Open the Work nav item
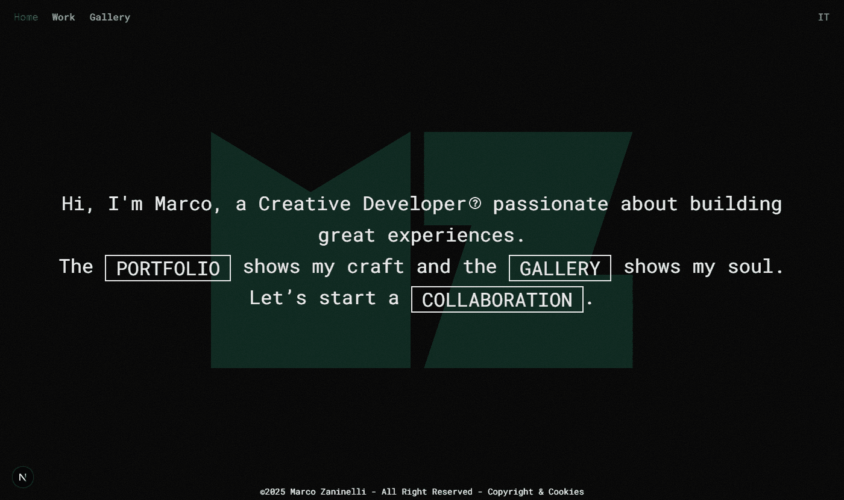 click(x=63, y=17)
